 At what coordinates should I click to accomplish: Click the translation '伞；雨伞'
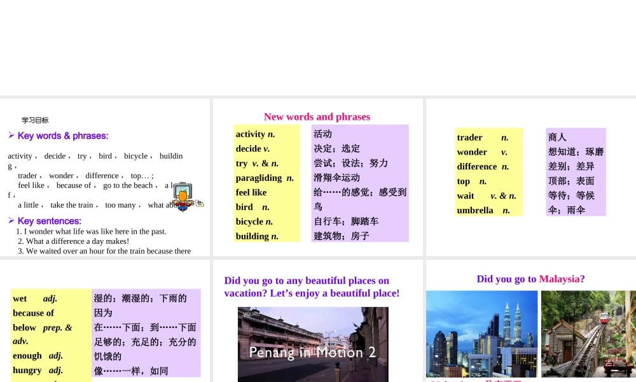[x=567, y=210]
